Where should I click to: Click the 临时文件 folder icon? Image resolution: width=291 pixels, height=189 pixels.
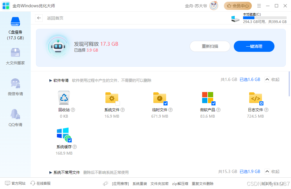coord(160,98)
